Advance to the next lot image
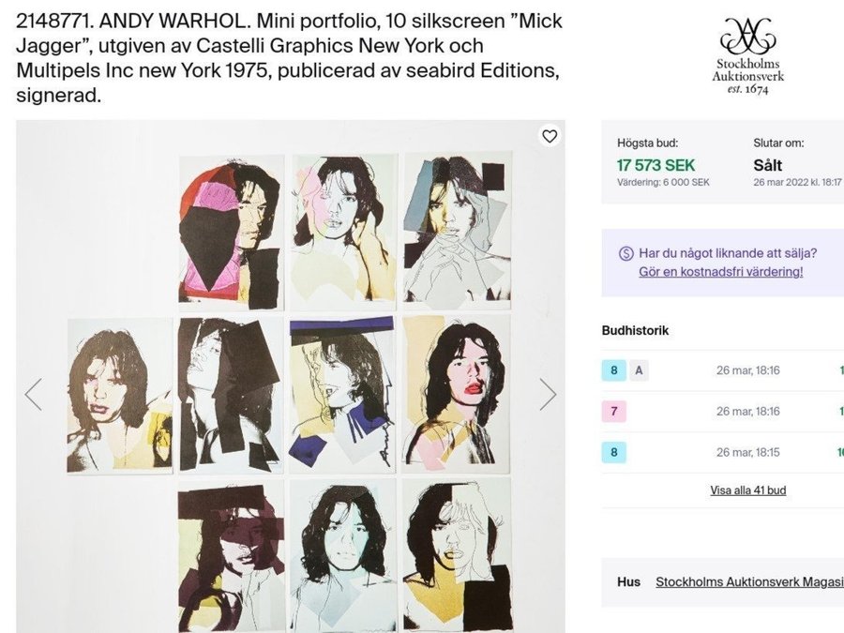This screenshot has width=844, height=633. 548,394
